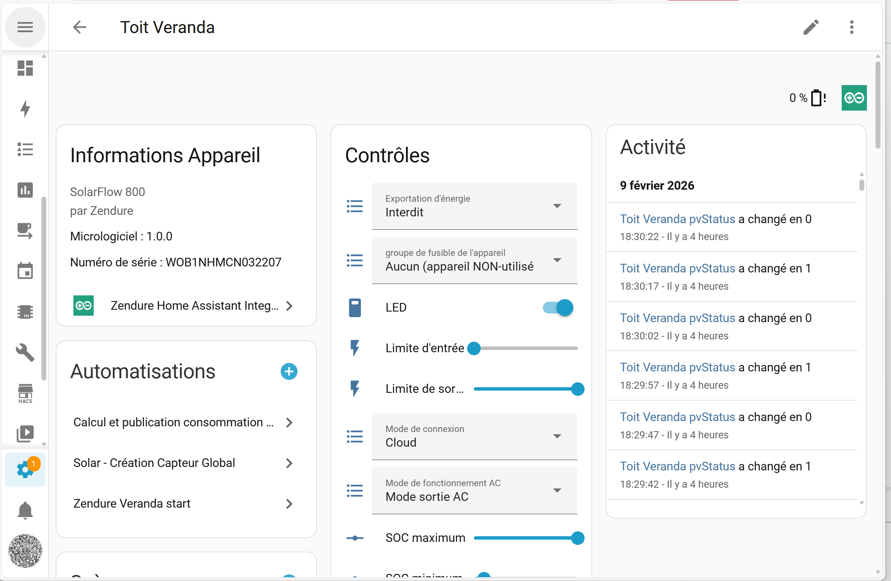This screenshot has height=581, width=891.
Task: Click the SOC maximum slider handle
Action: click(577, 538)
